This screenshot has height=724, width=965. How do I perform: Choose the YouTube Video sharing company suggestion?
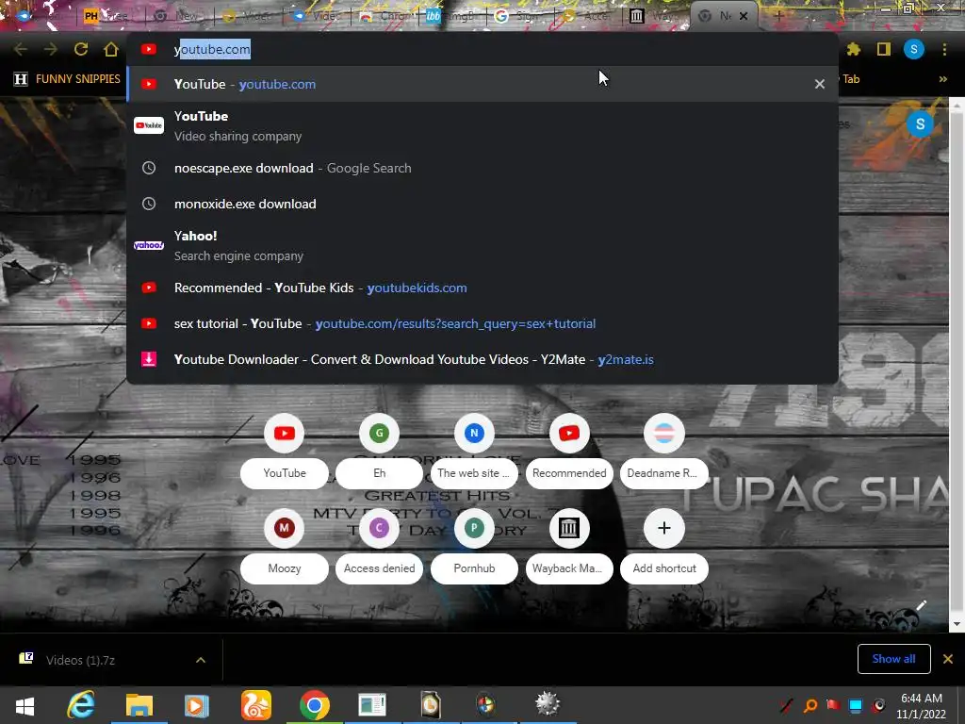point(482,125)
